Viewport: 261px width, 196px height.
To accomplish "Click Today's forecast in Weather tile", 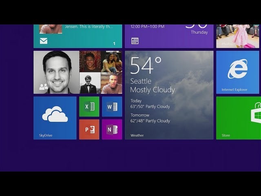I will pyautogui.click(x=150, y=104).
